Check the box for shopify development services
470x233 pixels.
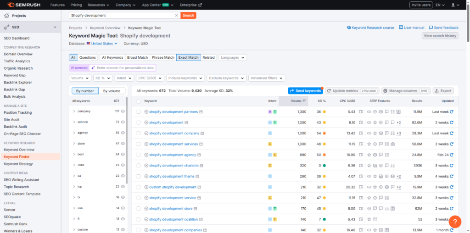(139, 144)
